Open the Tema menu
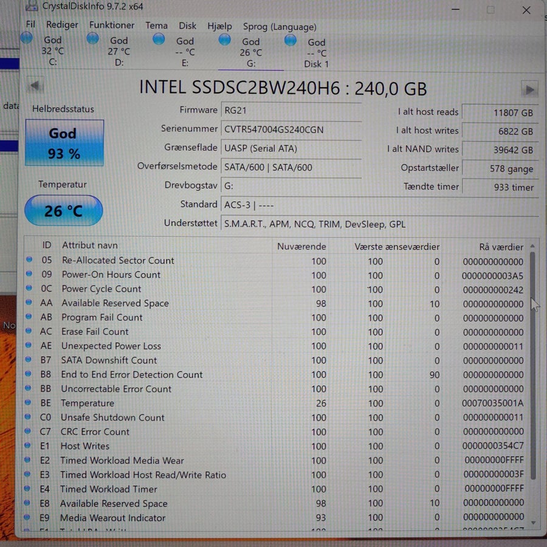The image size is (547, 547). point(156,26)
